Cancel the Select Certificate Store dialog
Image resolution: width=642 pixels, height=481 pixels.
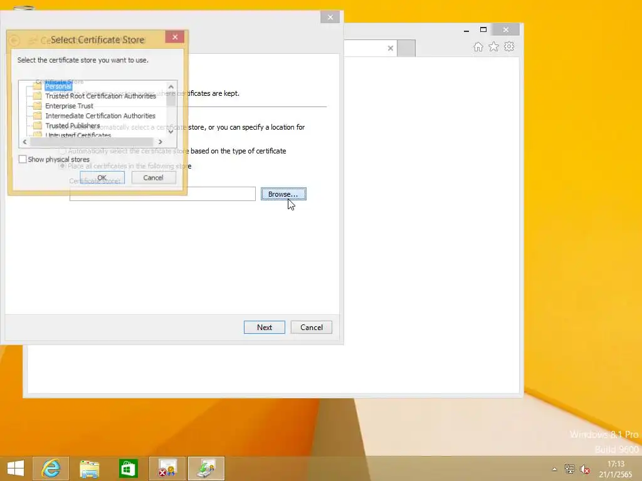point(154,177)
